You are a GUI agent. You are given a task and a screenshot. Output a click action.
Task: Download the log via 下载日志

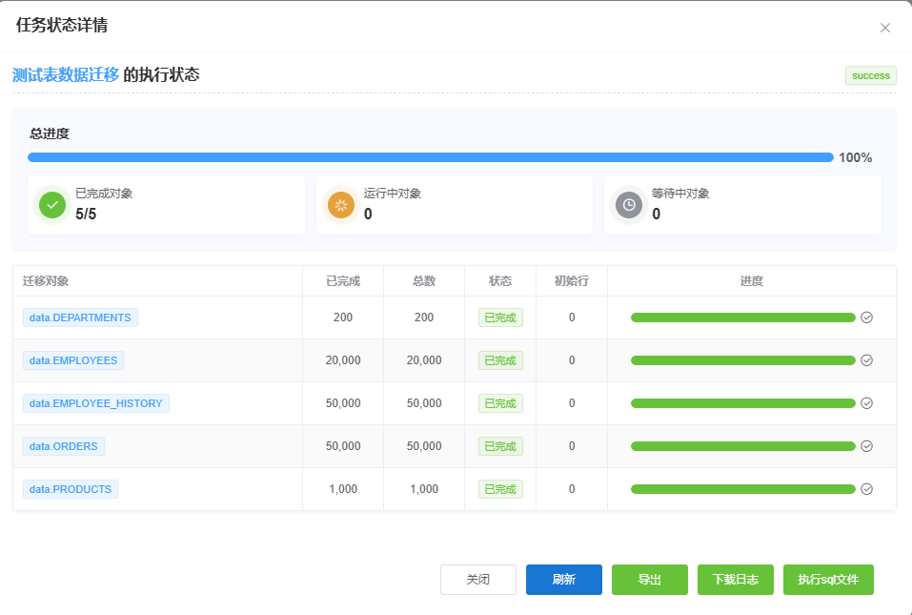[735, 580]
